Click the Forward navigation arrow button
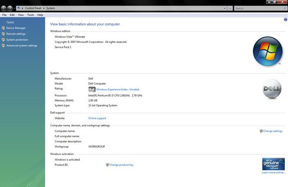Screen dimensions: 288x187 click(x=10, y=8)
